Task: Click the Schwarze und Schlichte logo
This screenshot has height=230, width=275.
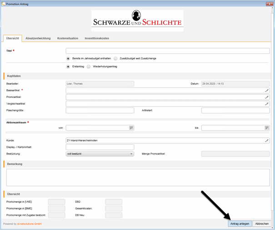Action: [137, 21]
